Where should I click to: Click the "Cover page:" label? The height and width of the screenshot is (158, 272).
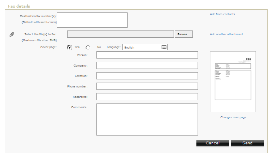[48, 47]
